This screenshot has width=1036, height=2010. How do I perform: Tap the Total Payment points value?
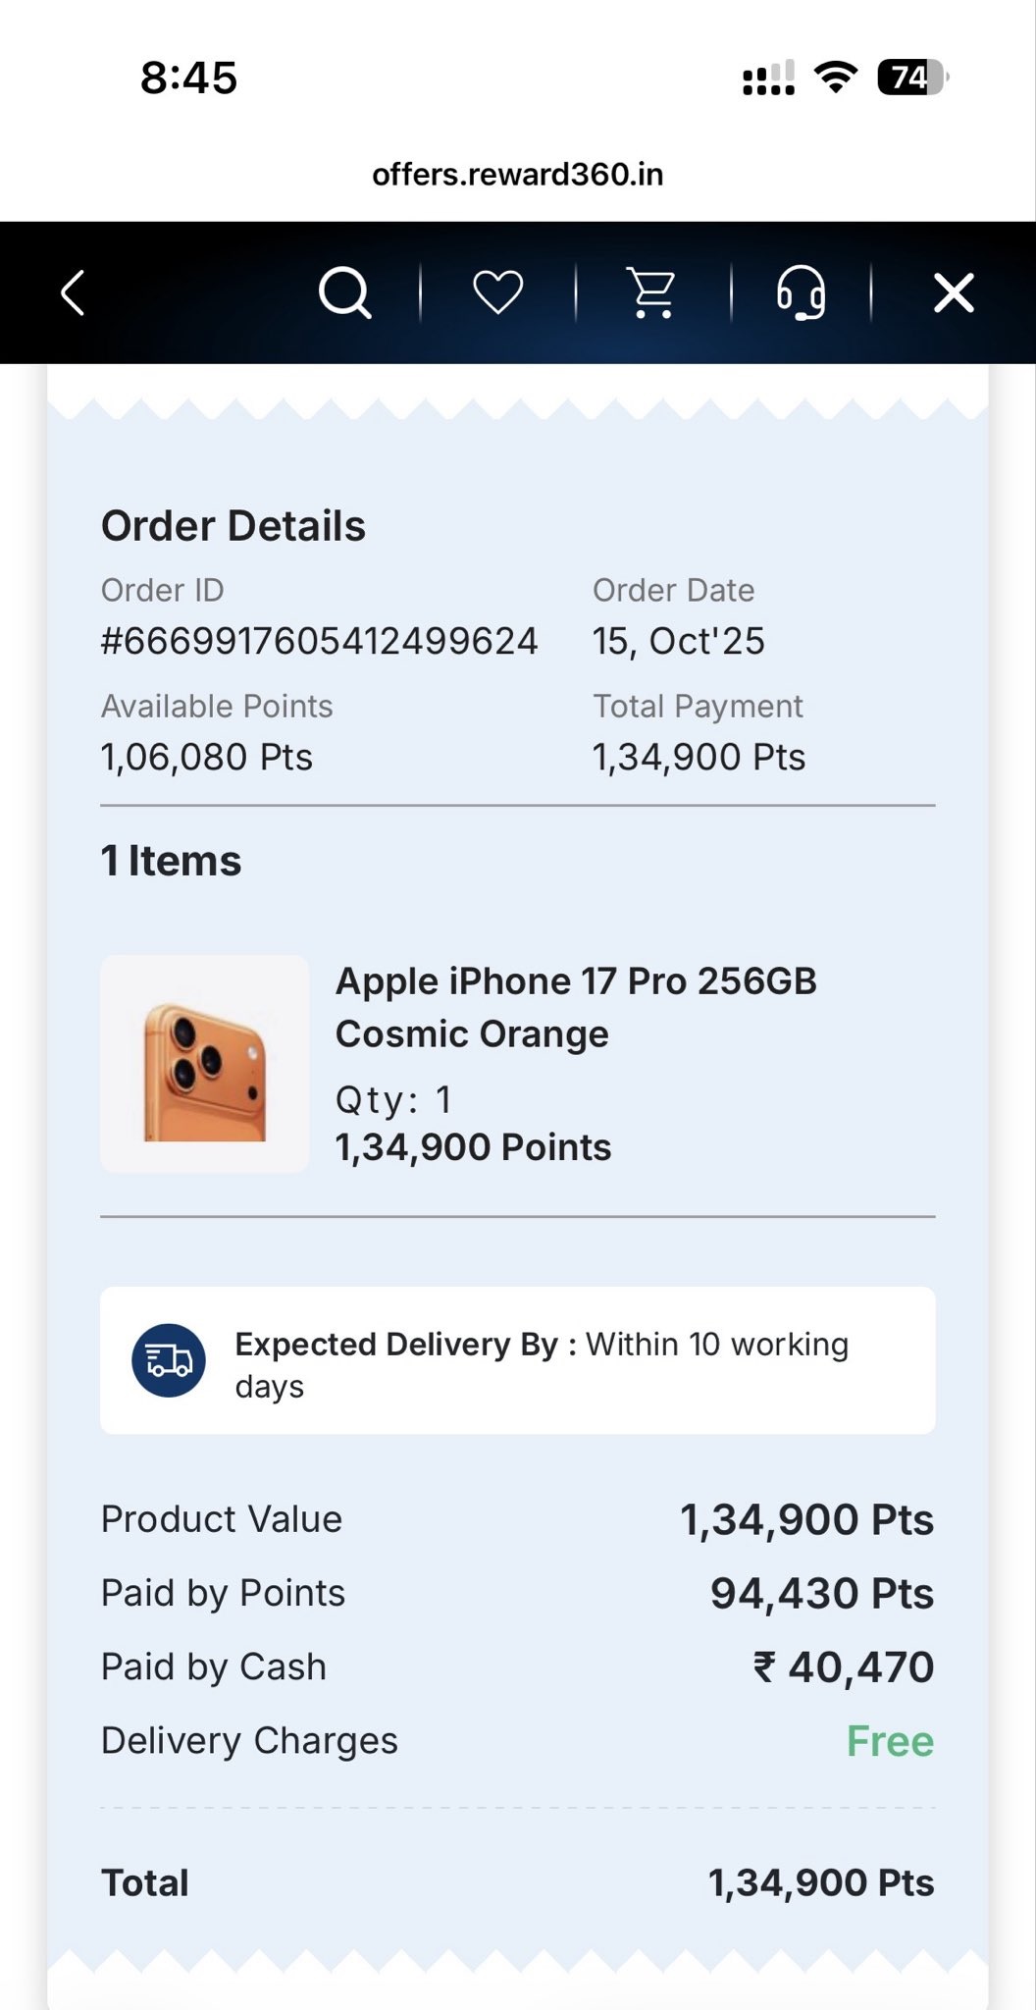(x=699, y=758)
